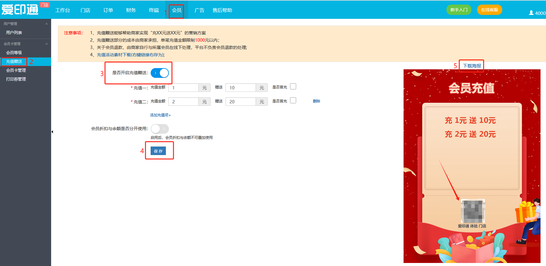Click the 爱印通 logo
Image resolution: width=546 pixels, height=266 pixels.
coord(20,9)
